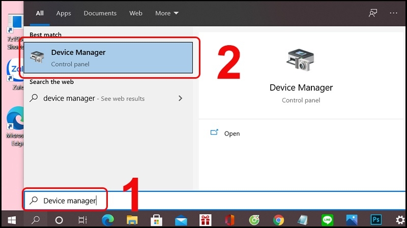The width and height of the screenshot is (407, 228).
Task: Open File Explorer from the taskbar
Action: (x=132, y=220)
